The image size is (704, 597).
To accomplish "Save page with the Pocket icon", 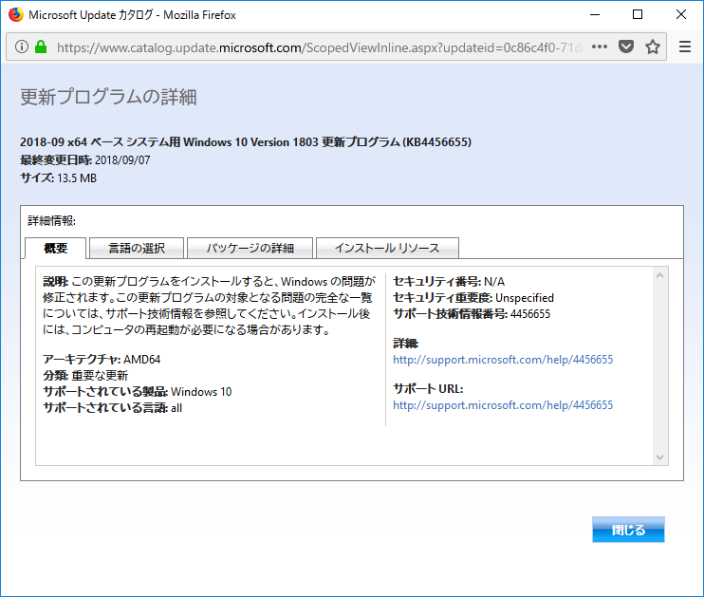I will tap(626, 47).
